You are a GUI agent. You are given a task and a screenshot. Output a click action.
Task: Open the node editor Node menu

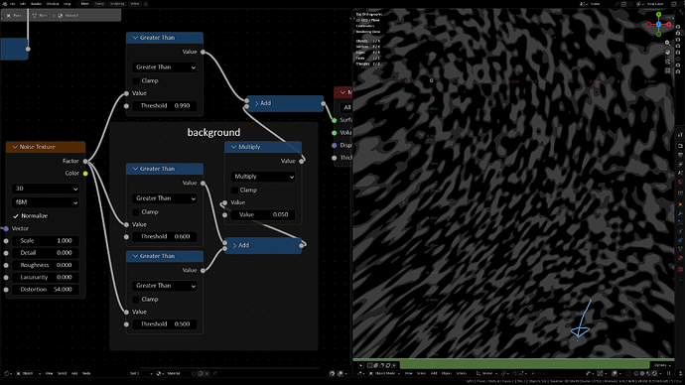tap(86, 374)
